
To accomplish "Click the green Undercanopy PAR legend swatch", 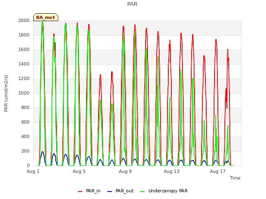I will 142,192.
